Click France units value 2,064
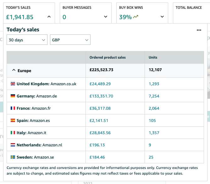The image size is (210, 184). click(x=154, y=108)
